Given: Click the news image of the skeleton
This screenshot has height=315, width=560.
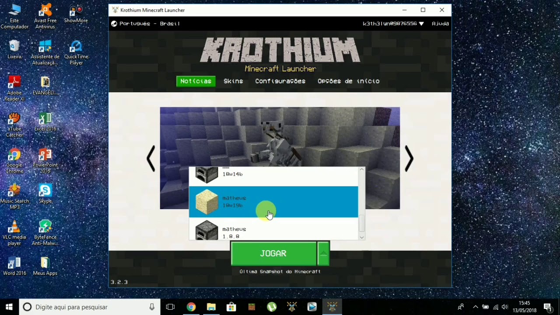Looking at the screenshot, I should tap(280, 136).
